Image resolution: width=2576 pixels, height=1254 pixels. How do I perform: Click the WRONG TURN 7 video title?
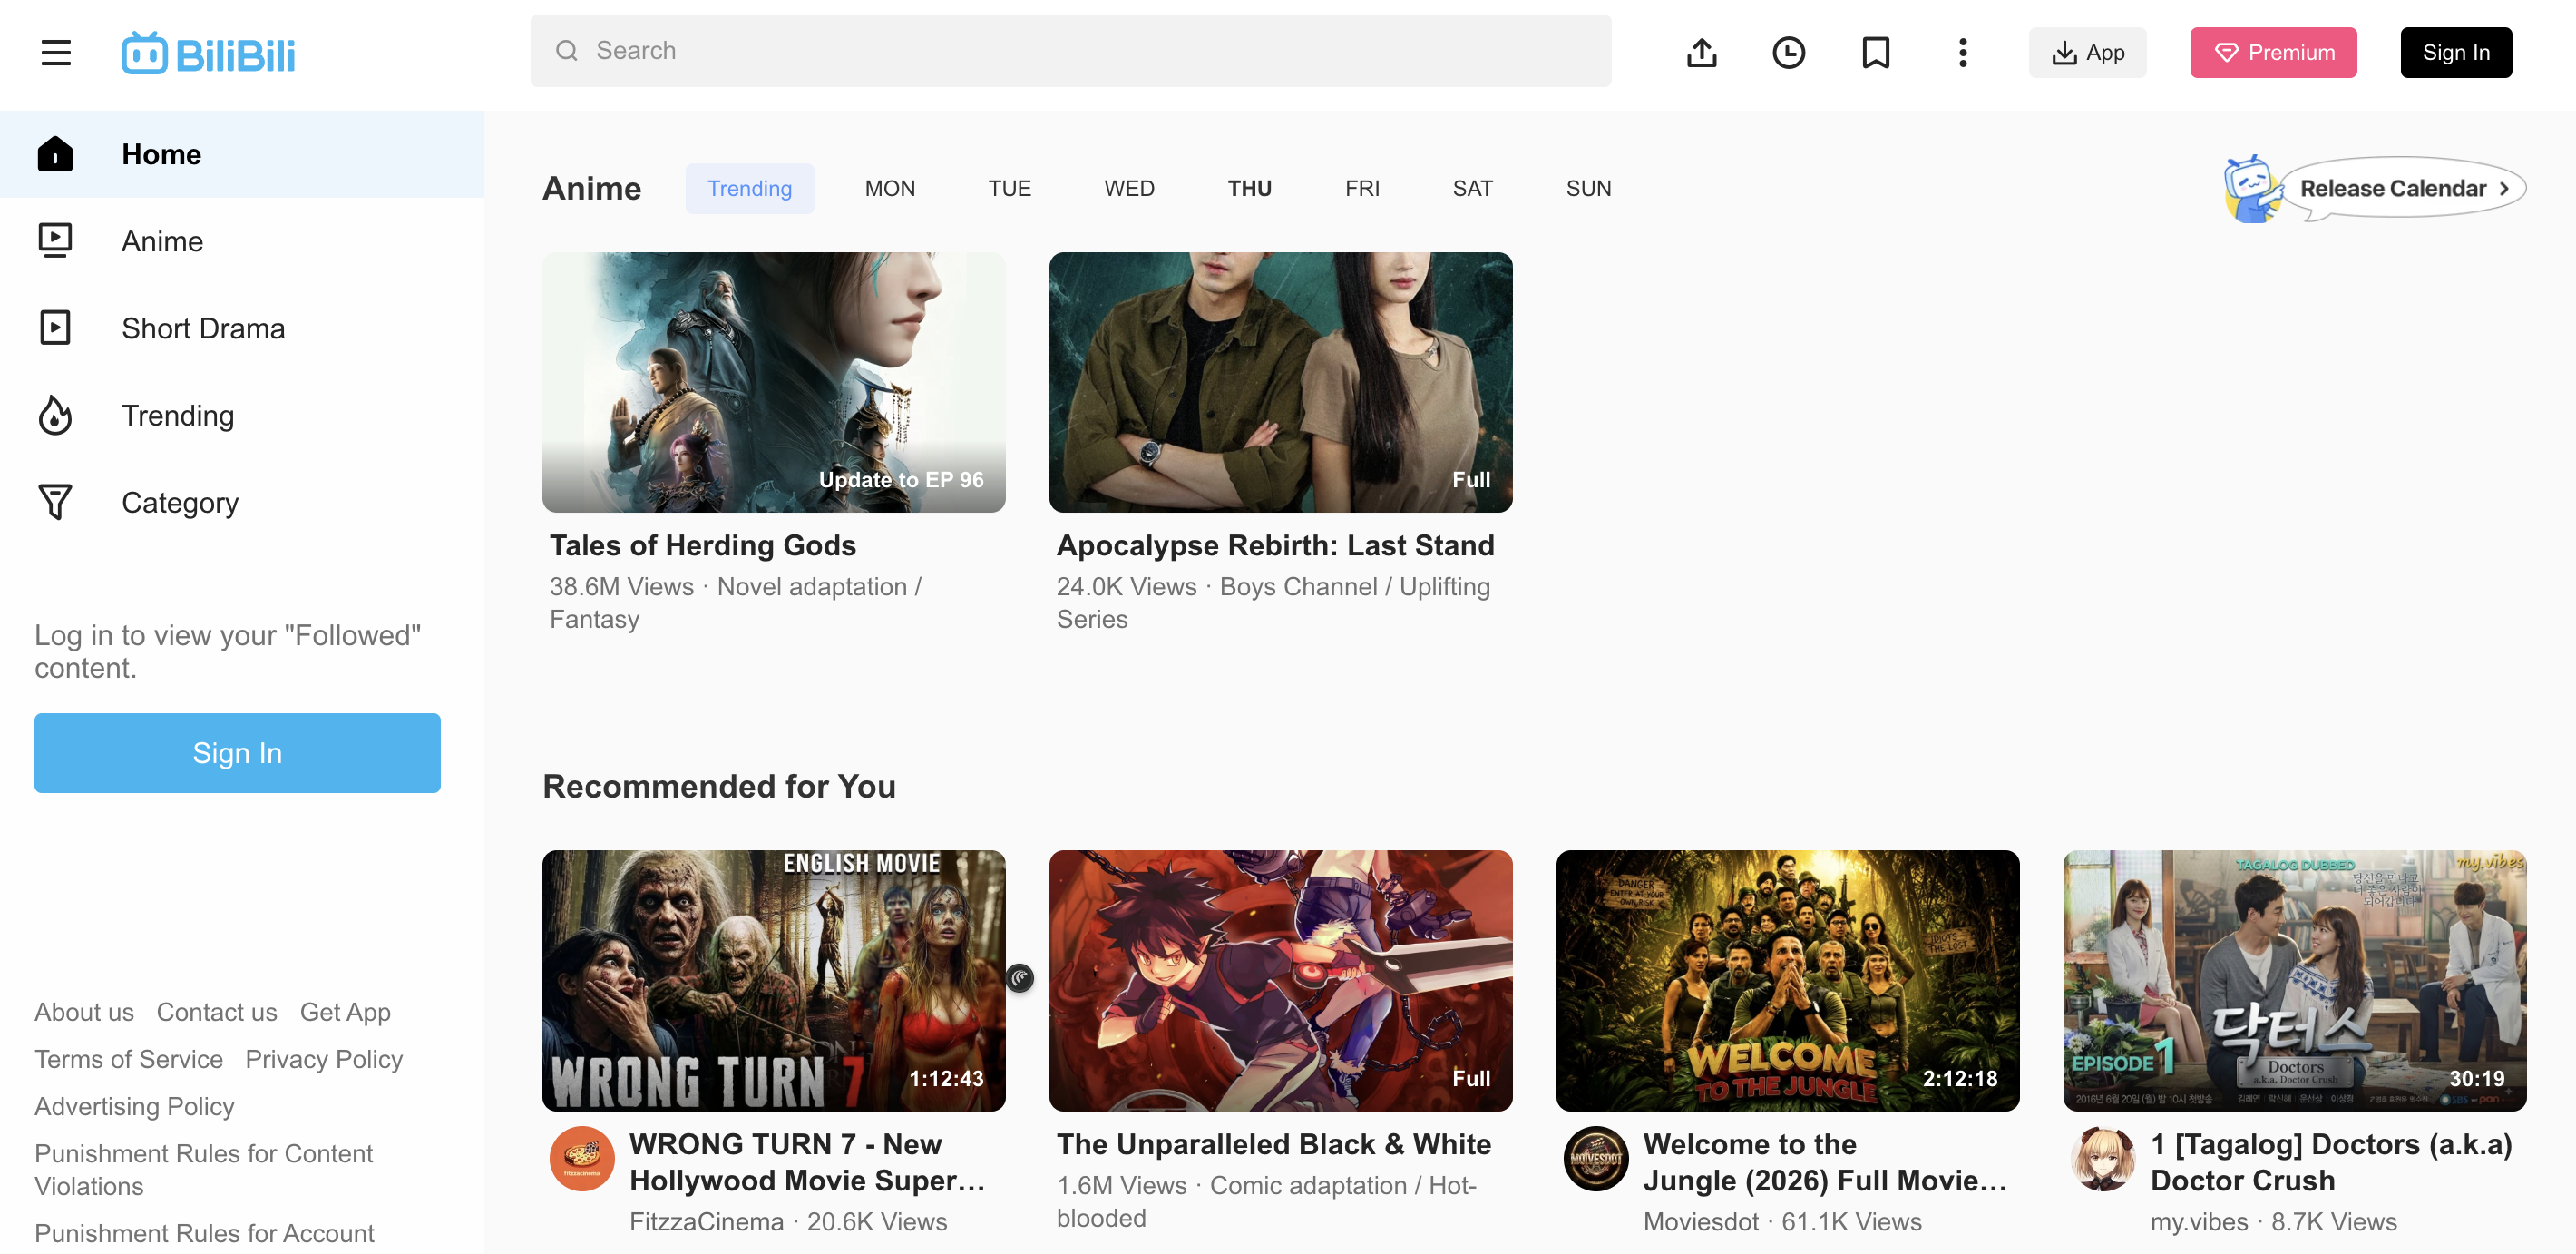pyautogui.click(x=807, y=1162)
